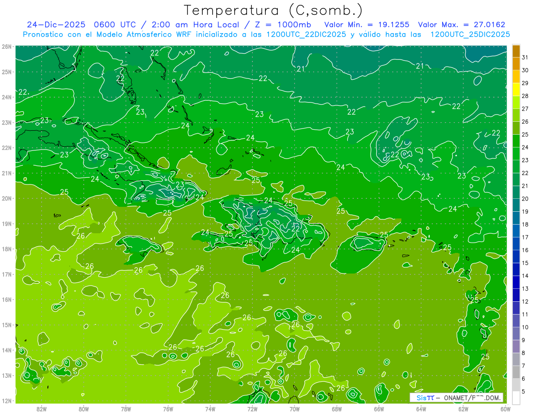Click the "17N" latitude axis label
The image size is (537, 415).
coord(6,274)
